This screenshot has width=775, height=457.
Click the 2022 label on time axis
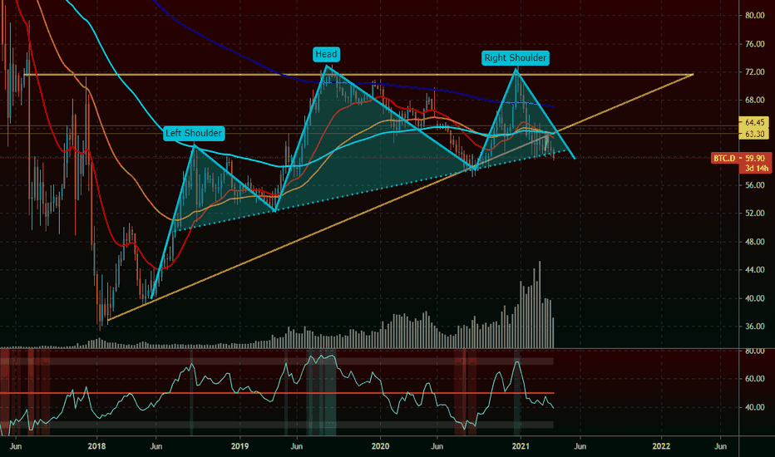[x=661, y=446]
